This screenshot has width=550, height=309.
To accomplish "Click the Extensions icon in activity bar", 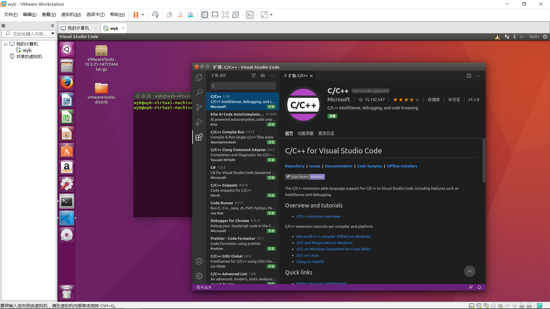I will (199, 137).
